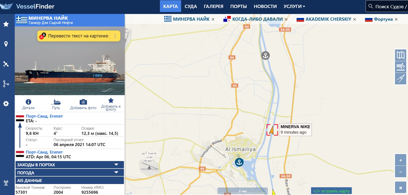Click the Я language button

(x=401, y=188)
